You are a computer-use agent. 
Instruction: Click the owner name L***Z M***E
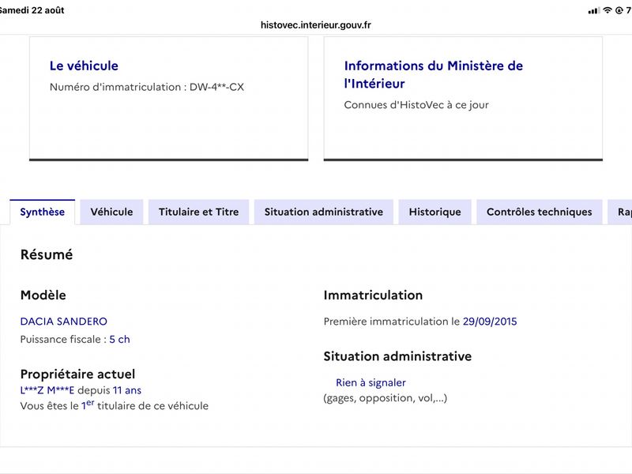47,390
